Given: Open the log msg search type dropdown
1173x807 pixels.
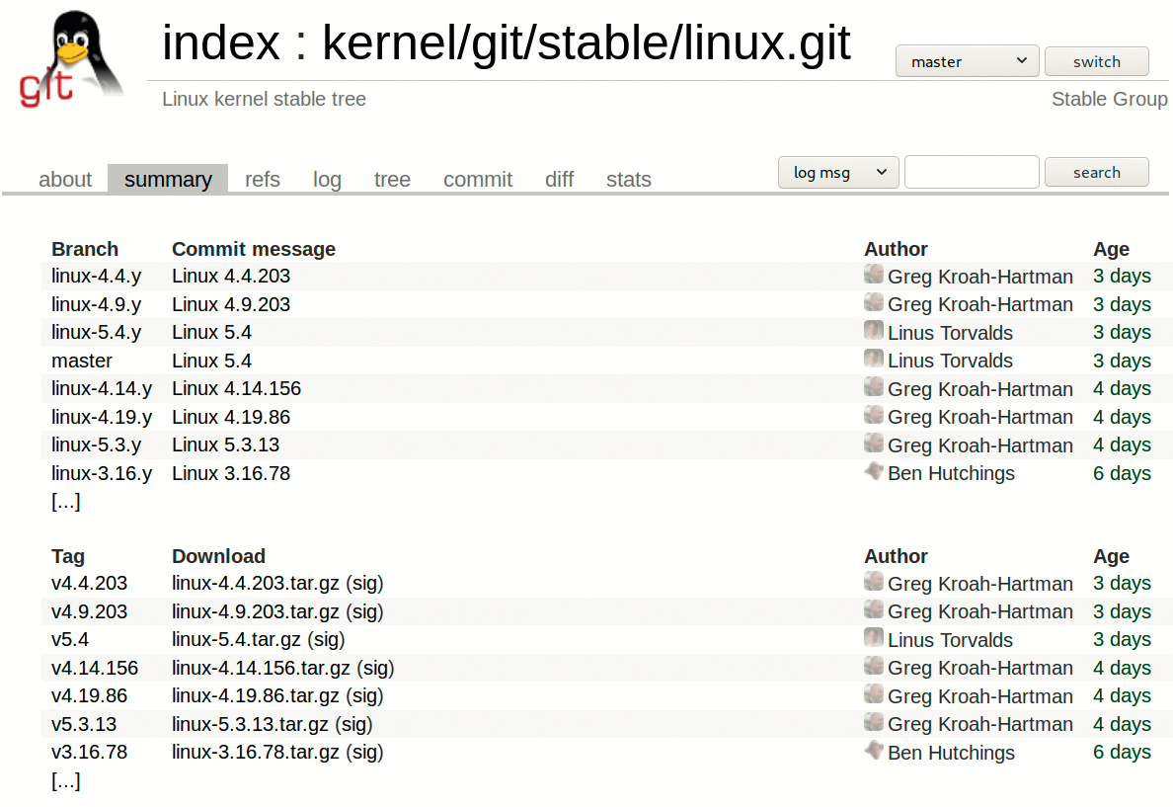Looking at the screenshot, I should (838, 172).
